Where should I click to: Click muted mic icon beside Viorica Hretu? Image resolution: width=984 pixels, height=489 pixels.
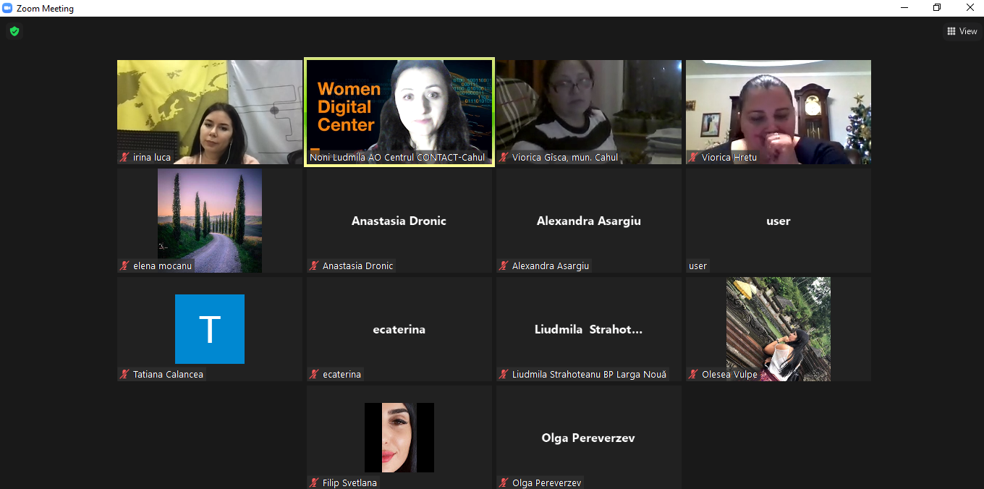694,158
